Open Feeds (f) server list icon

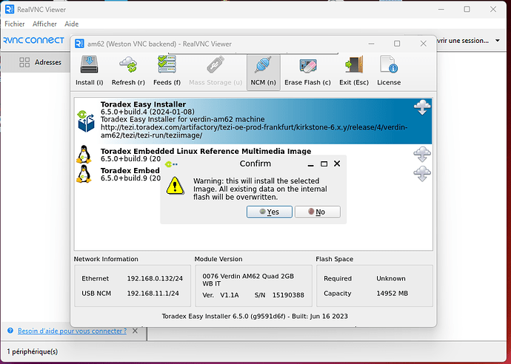[x=167, y=64]
